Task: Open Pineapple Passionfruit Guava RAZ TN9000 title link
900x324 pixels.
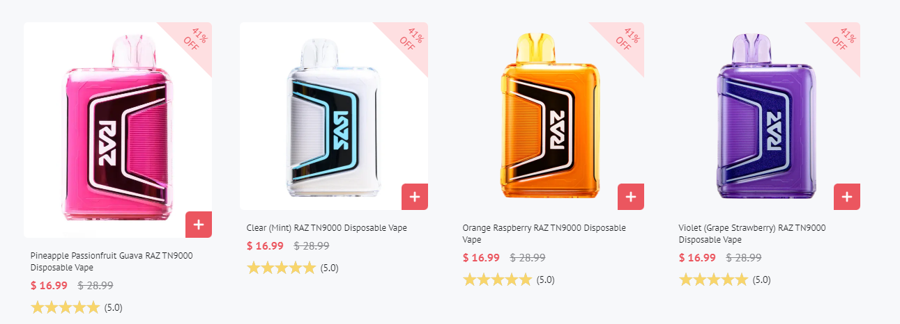Action: pyautogui.click(x=112, y=261)
